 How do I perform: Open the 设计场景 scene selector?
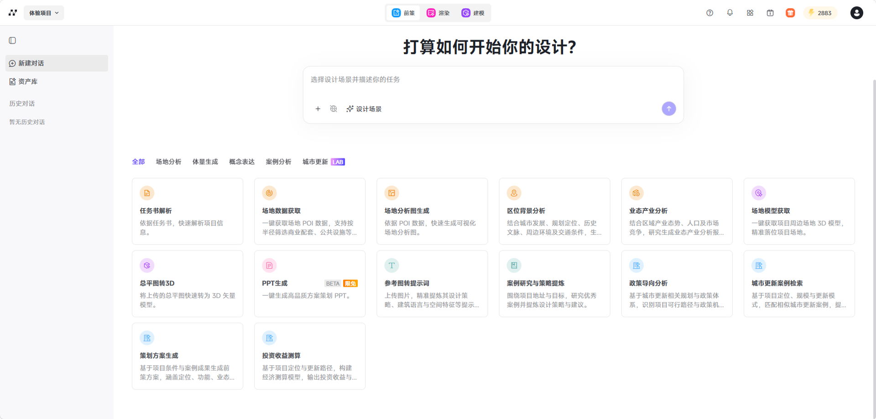364,109
